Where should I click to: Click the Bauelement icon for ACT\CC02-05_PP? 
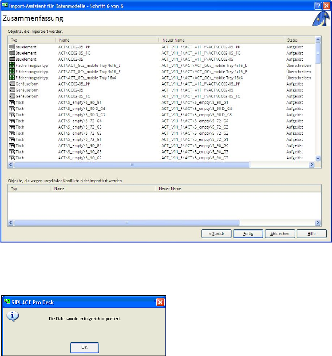(x=12, y=47)
